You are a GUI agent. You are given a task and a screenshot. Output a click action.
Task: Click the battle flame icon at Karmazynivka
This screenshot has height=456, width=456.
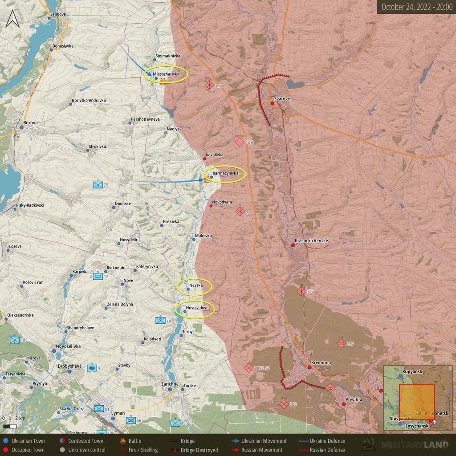coord(207,179)
